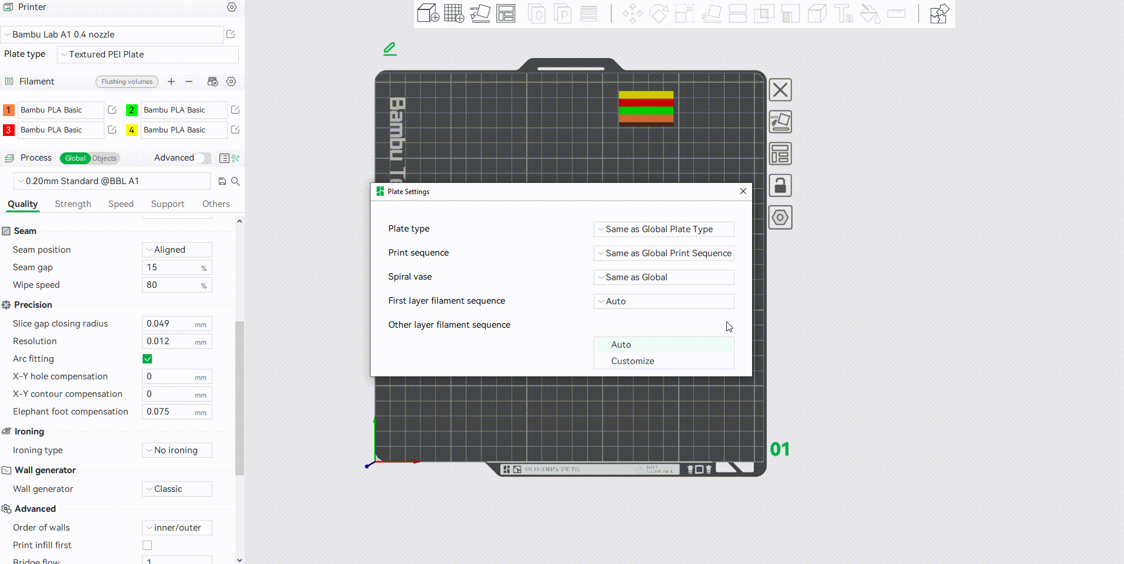Remove the plate with the X icon

pos(780,90)
